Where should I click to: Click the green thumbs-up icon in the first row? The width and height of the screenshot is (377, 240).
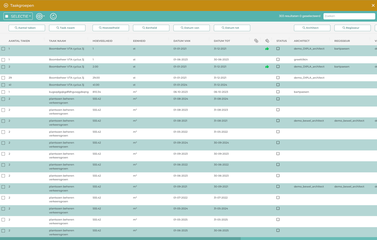(x=267, y=49)
